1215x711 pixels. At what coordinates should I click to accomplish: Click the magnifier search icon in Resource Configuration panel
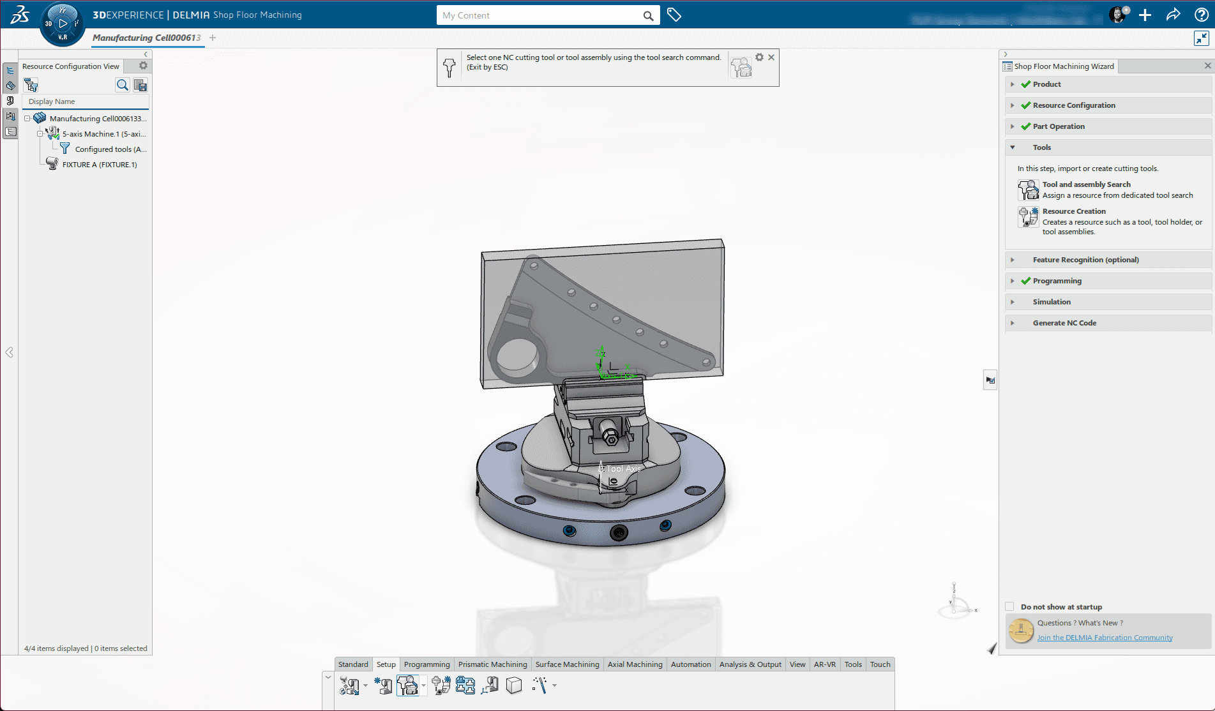(x=123, y=85)
